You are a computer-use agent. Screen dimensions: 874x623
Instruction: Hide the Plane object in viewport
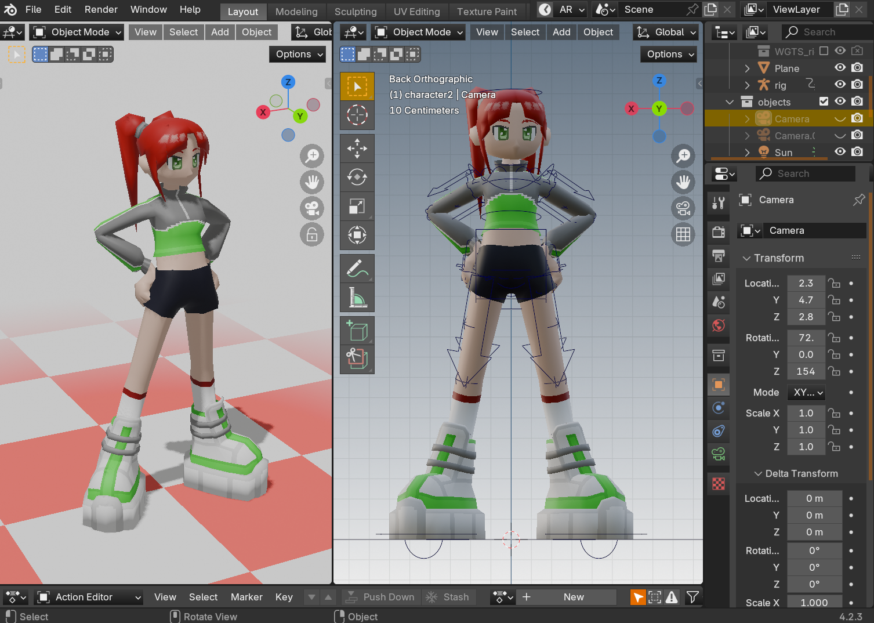(840, 68)
